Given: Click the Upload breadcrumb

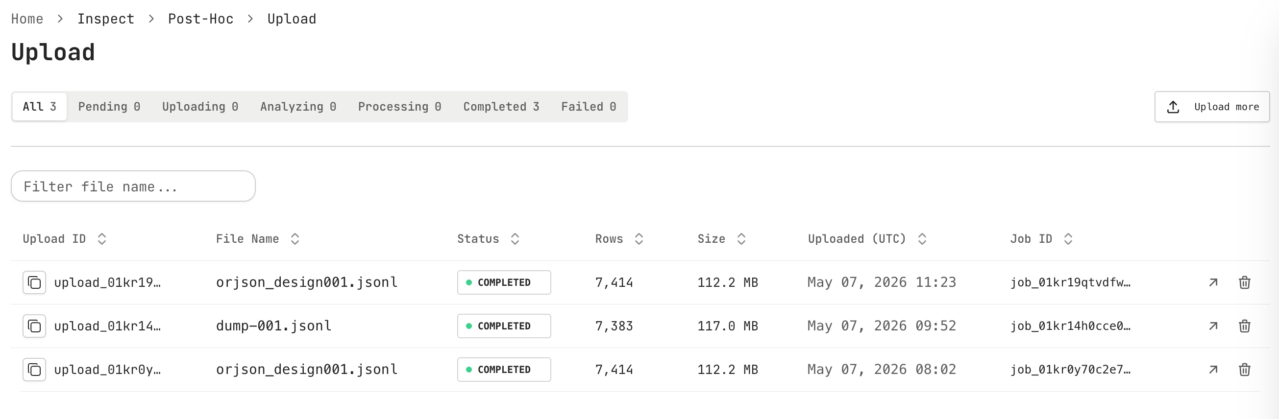Looking at the screenshot, I should pos(292,19).
